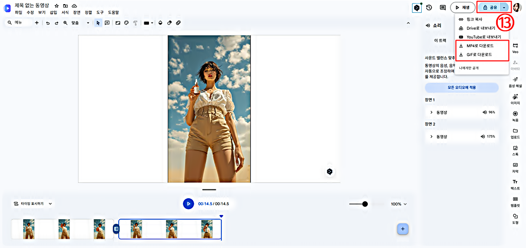The width and height of the screenshot is (526, 248).
Task: Open the 도움말 menu
Action: (113, 12)
